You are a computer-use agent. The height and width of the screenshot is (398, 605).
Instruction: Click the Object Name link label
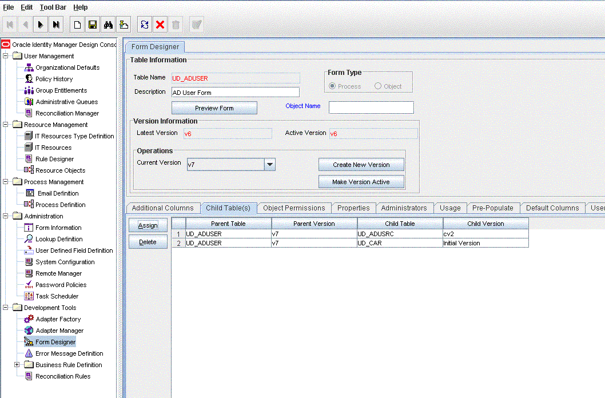[x=303, y=106]
